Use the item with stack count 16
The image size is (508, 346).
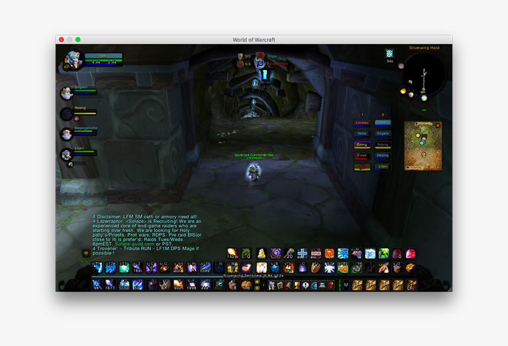click(x=246, y=285)
